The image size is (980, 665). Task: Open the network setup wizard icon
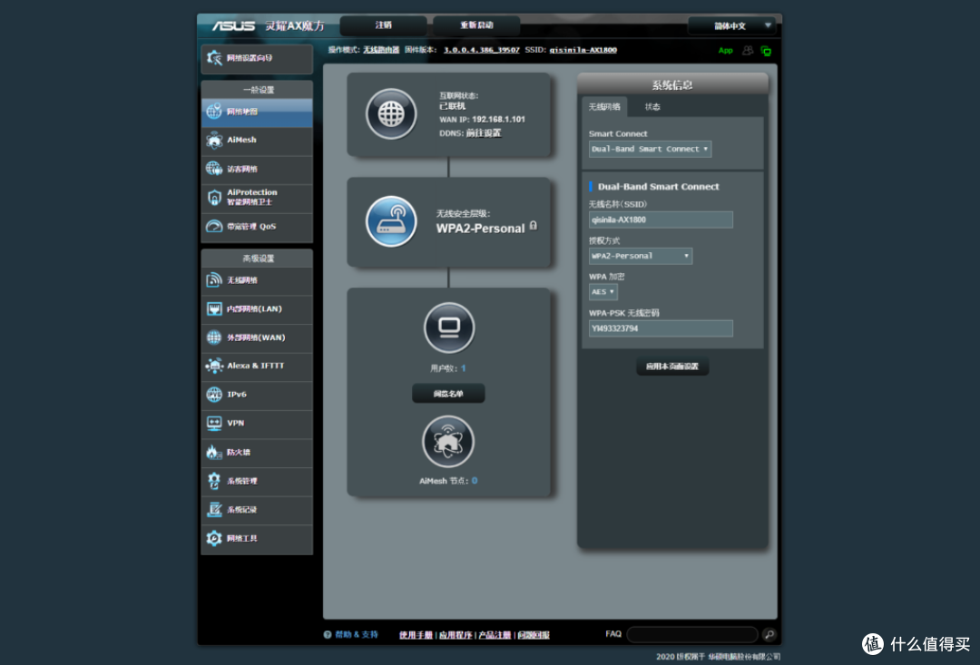214,58
